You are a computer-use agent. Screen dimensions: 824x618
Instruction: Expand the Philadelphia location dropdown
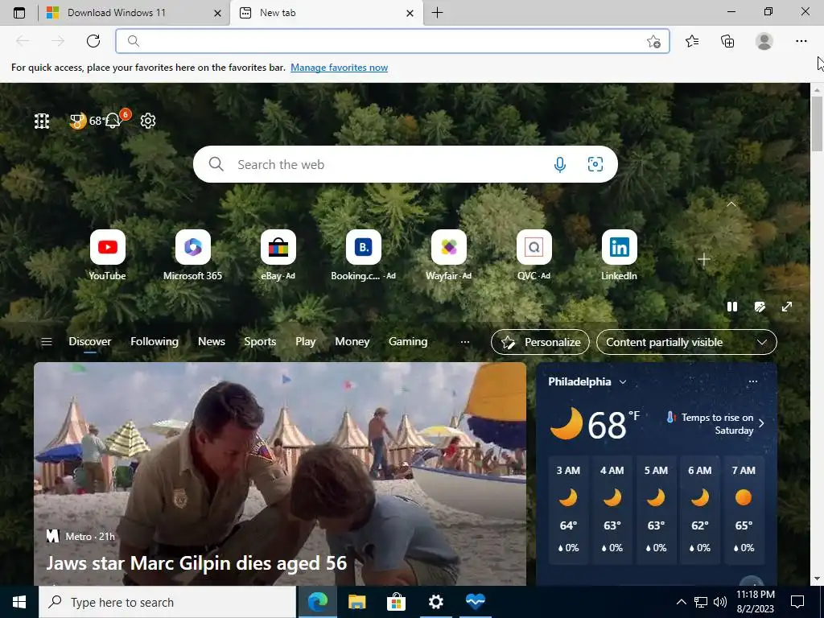click(x=623, y=382)
